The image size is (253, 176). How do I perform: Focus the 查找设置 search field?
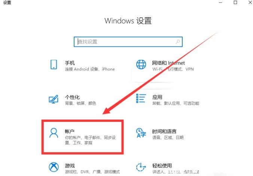[128, 42]
